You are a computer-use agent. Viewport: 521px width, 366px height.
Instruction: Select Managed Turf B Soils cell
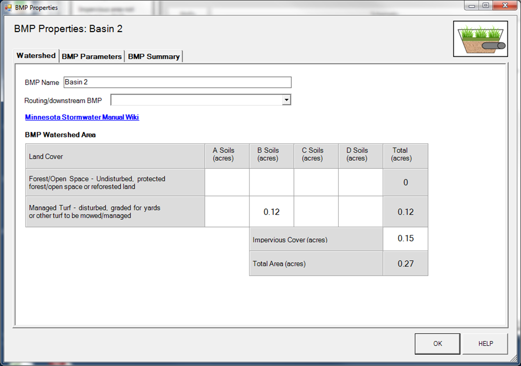point(271,212)
